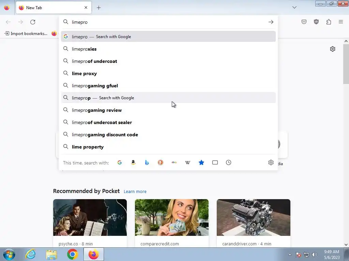Follow the Learn more link by Pocket
This screenshot has width=349, height=261.
(x=135, y=192)
